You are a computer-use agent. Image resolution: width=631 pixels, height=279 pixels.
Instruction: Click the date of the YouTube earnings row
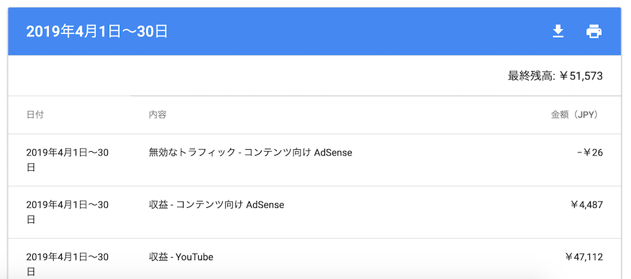[x=68, y=264]
